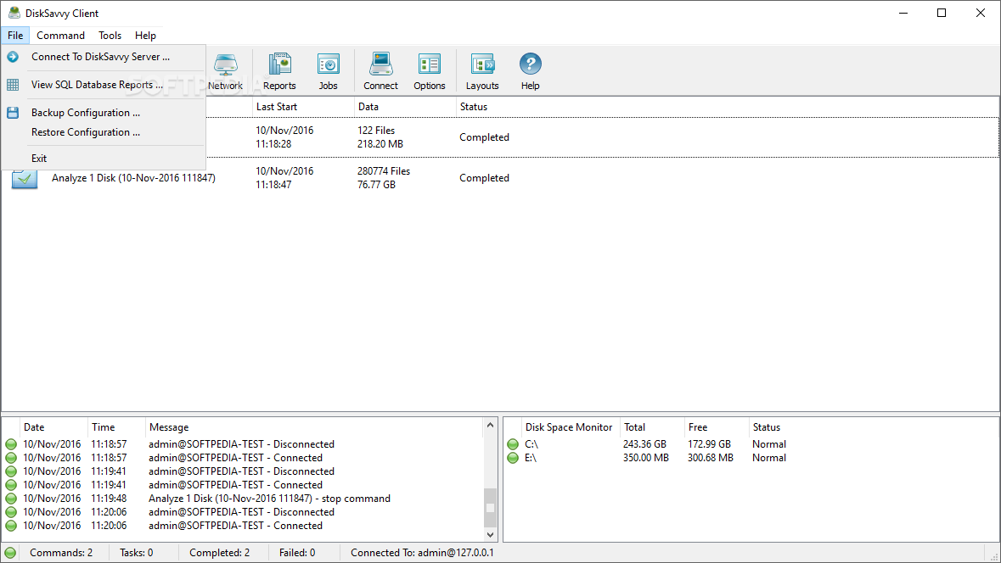Open the Help menu in menu bar
This screenshot has width=1001, height=563.
(145, 36)
